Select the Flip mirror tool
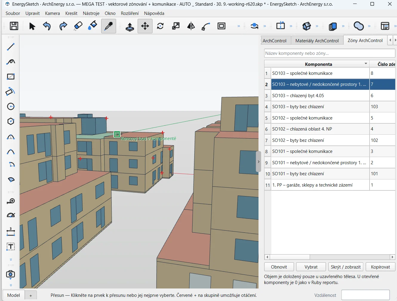Image resolution: width=397 pixels, height=301 pixels. [x=191, y=26]
